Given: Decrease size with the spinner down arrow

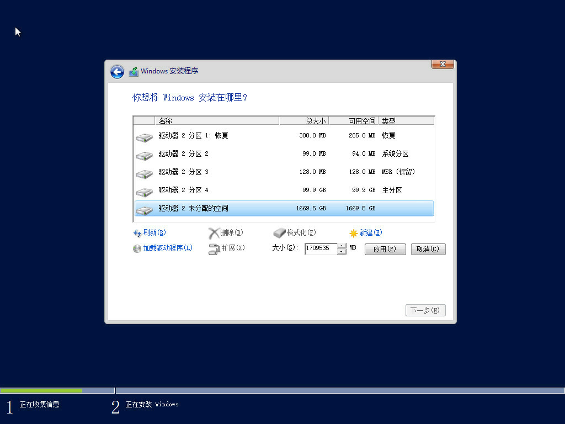Looking at the screenshot, I should point(342,252).
